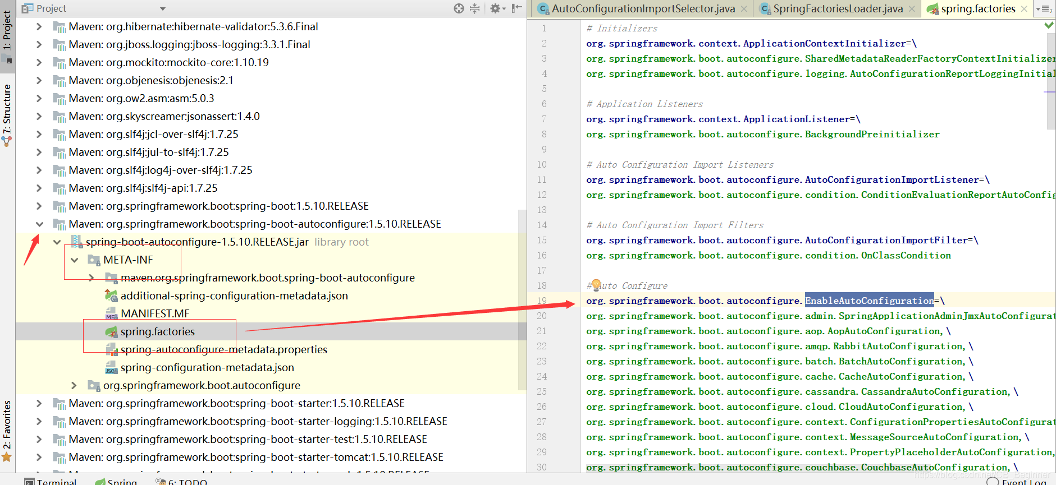Click the spring.factories leaf file icon
Viewport: 1056px width, 485px height.
[111, 331]
